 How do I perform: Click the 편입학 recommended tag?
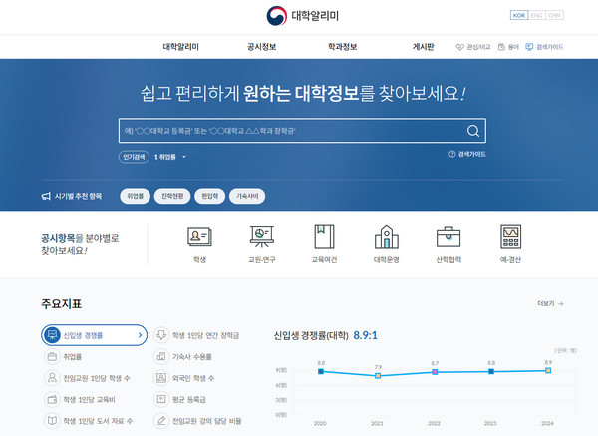tap(209, 196)
